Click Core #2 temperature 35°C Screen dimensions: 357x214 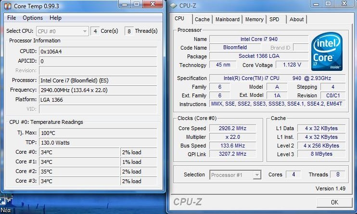tap(79, 172)
